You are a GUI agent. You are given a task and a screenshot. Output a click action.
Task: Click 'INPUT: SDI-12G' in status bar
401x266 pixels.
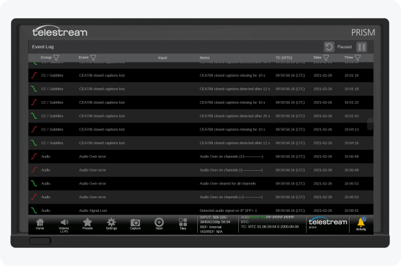click(x=213, y=217)
